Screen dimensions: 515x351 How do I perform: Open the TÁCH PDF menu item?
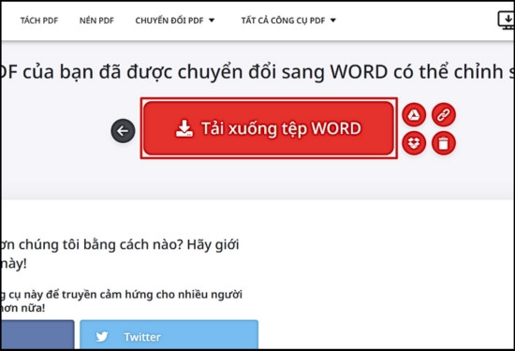point(39,21)
